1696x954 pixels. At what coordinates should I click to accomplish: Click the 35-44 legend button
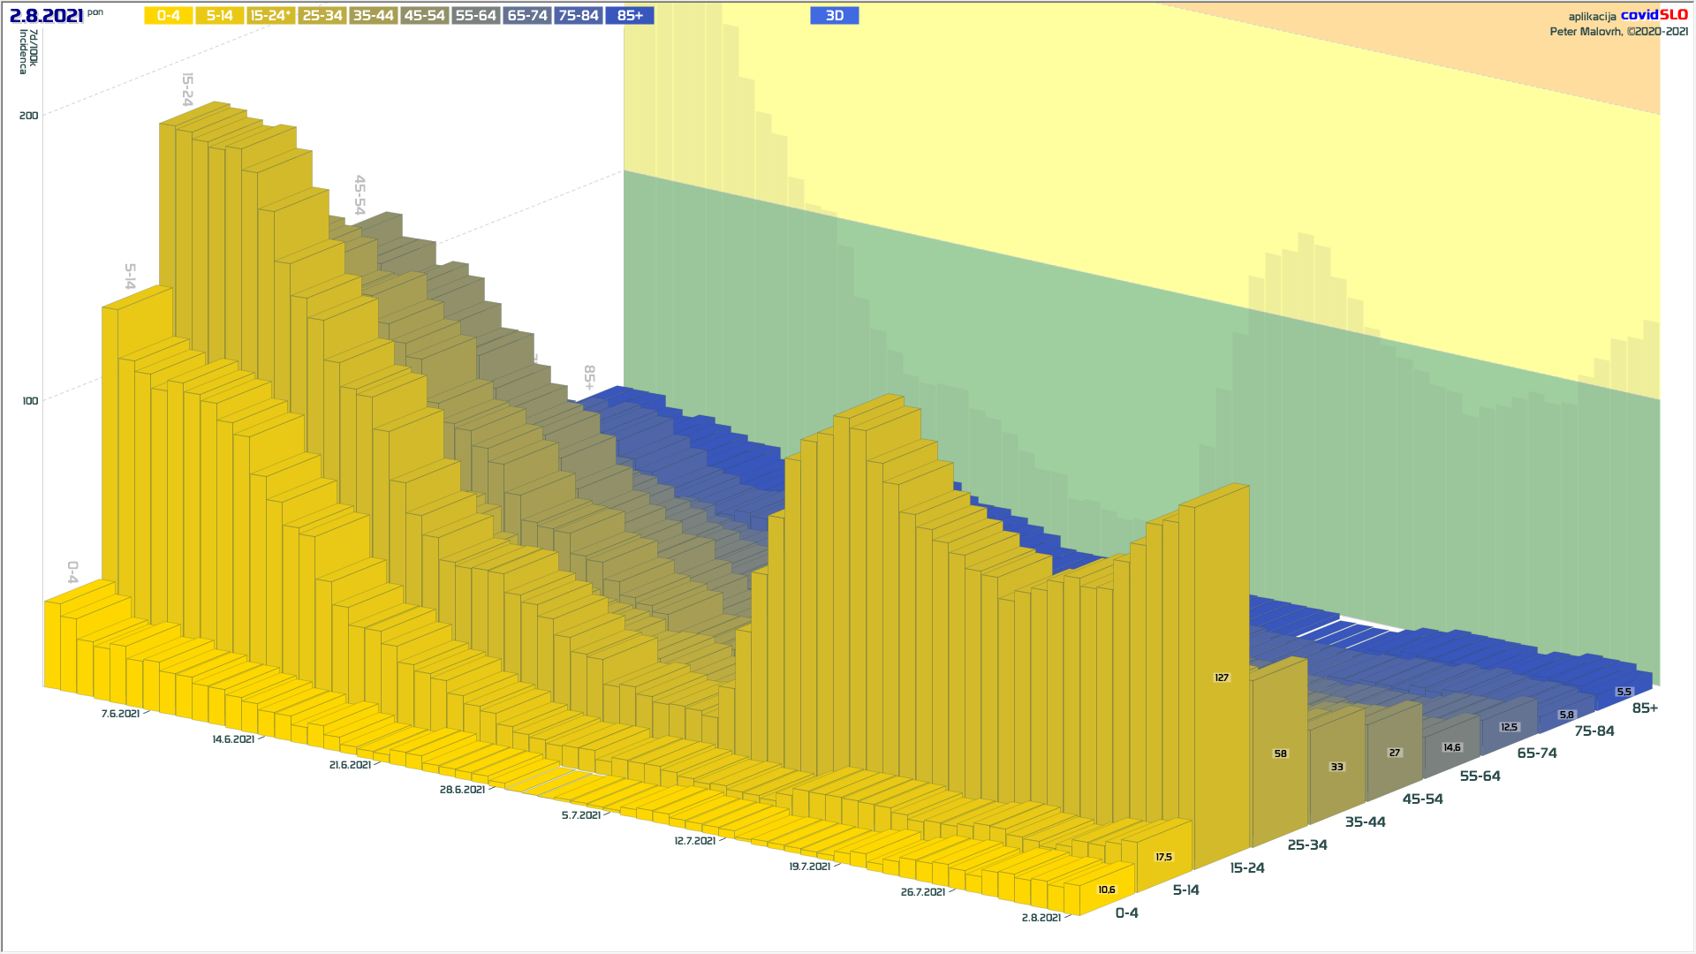point(374,16)
